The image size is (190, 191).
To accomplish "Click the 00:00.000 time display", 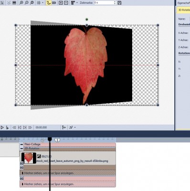I will tap(41, 127).
